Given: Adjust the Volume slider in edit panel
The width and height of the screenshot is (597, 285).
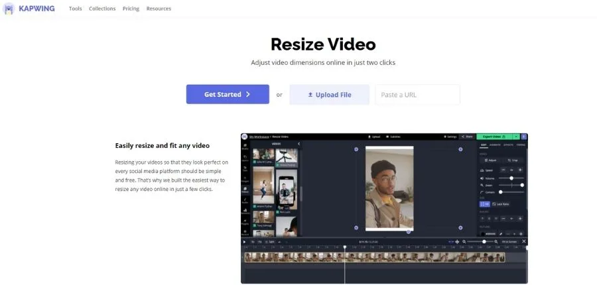Looking at the screenshot, I should click(511, 178).
